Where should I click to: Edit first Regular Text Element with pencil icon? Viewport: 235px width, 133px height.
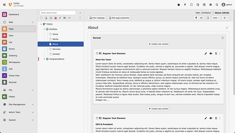[x=206, y=53]
